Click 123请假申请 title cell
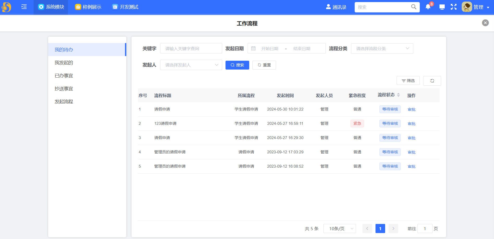This screenshot has height=239, width=494. 165,124
